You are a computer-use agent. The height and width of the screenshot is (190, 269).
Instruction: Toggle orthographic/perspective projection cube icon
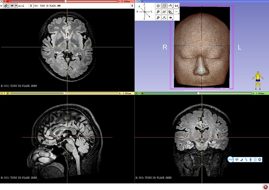[164, 6]
